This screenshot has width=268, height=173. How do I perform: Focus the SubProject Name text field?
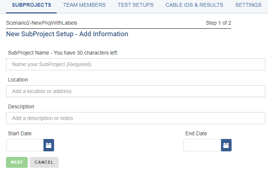(x=136, y=64)
